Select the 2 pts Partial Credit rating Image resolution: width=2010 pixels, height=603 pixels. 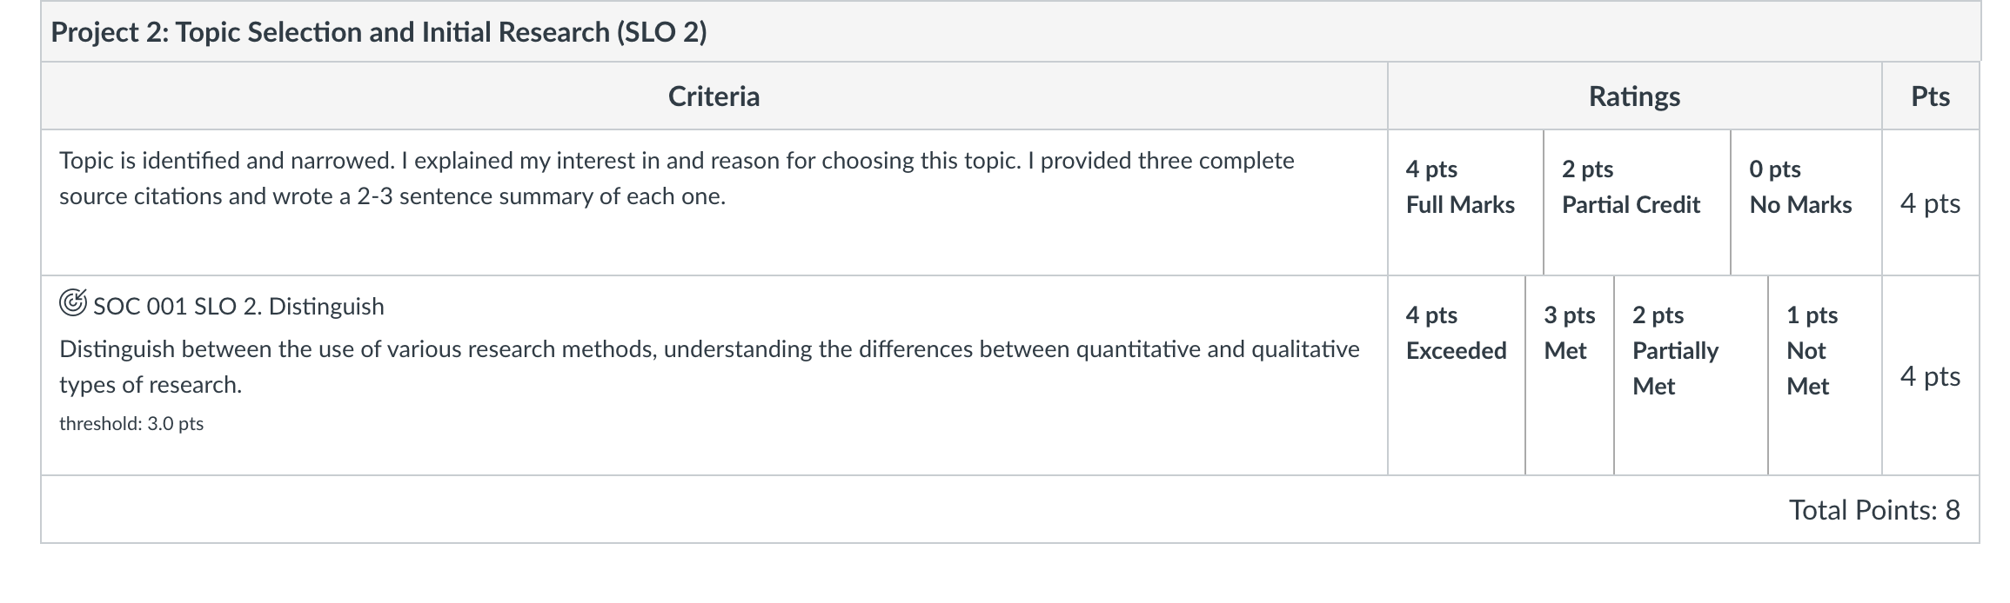coord(1637,202)
